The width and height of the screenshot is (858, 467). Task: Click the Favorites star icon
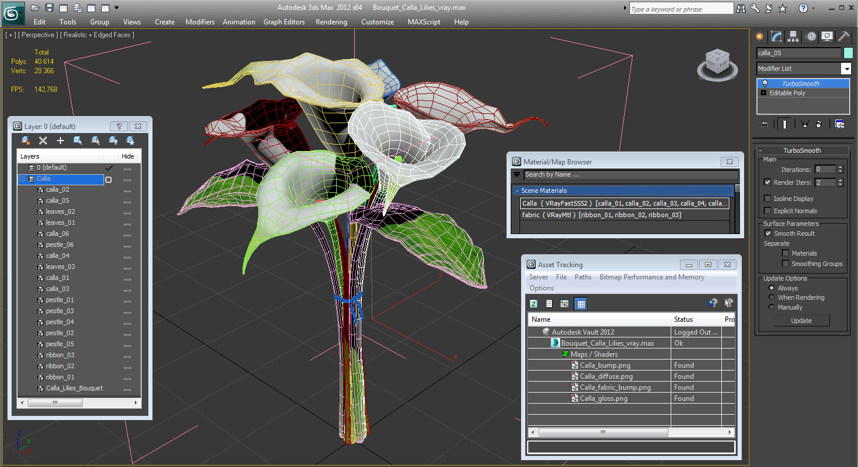[782, 8]
